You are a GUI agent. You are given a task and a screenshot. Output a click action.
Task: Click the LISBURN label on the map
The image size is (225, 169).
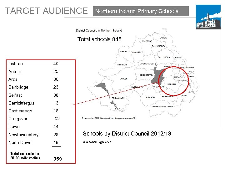click(x=171, y=84)
